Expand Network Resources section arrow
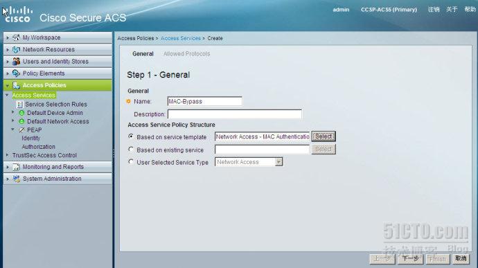This screenshot has height=268, width=478. point(8,49)
